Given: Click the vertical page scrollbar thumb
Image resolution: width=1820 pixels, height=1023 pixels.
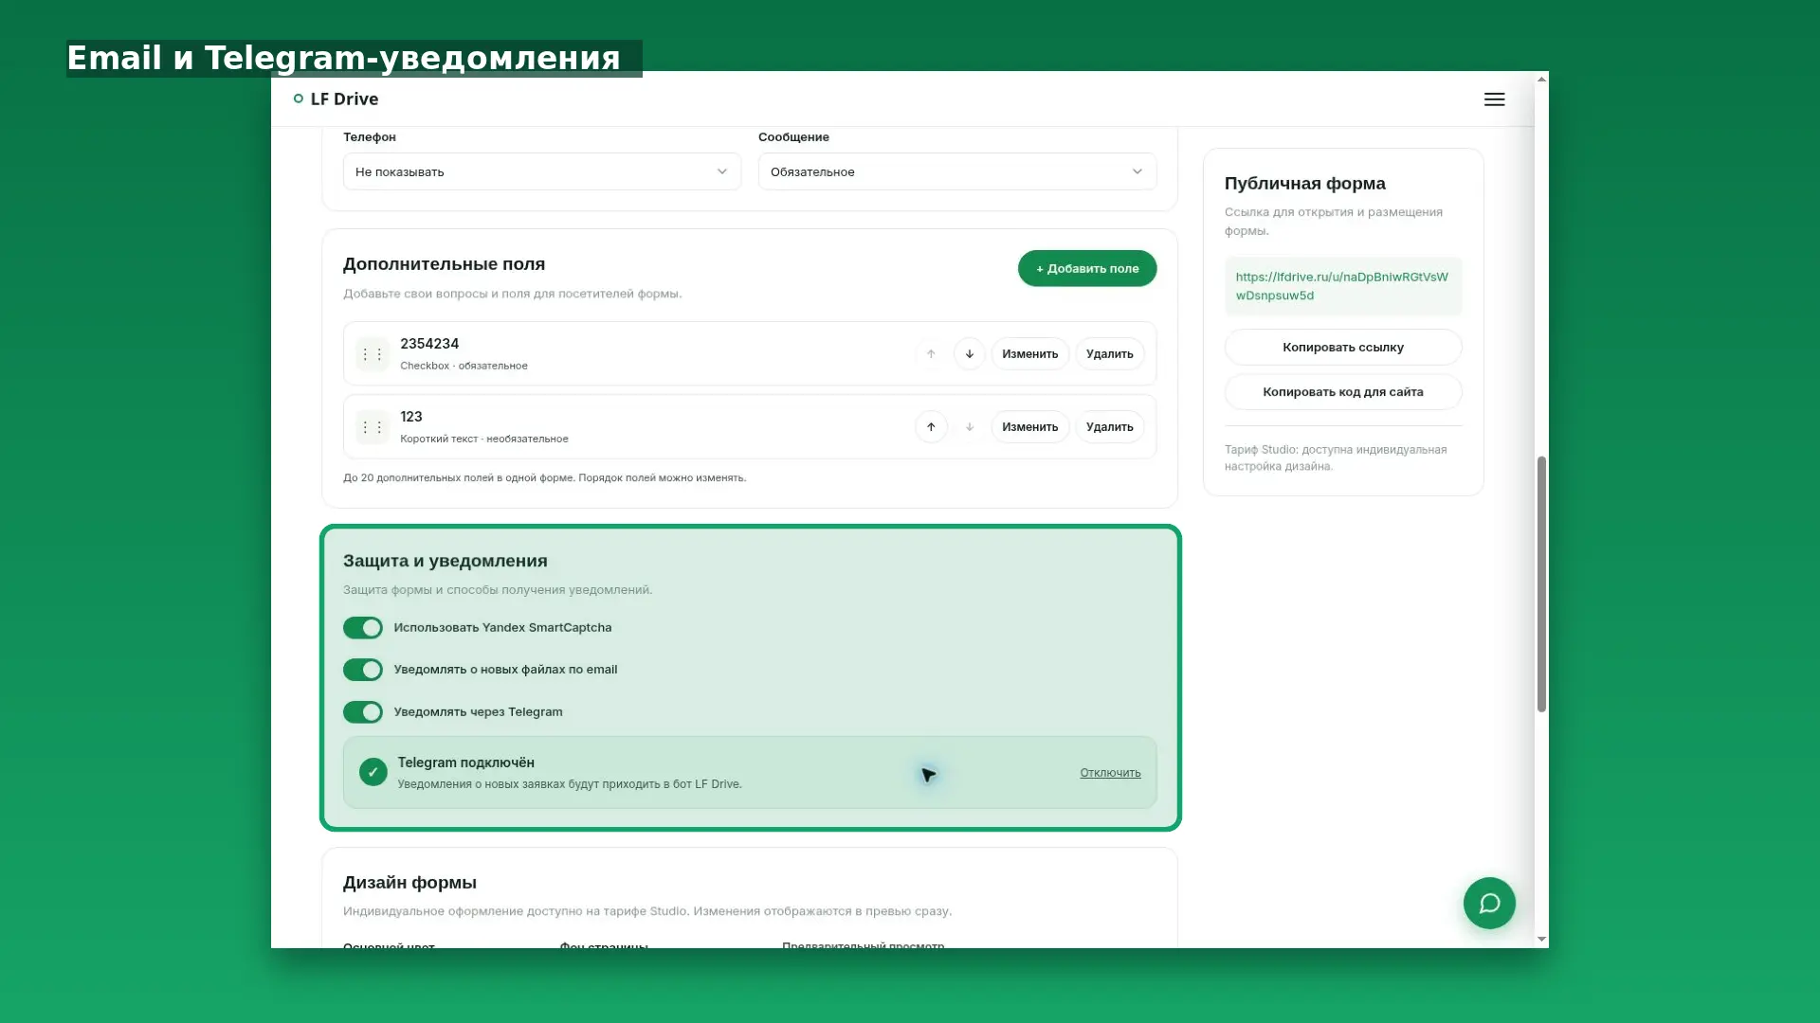Looking at the screenshot, I should point(1541,584).
